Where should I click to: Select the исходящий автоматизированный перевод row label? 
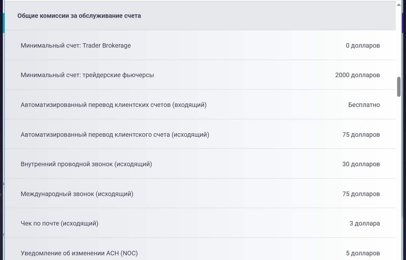(115, 134)
